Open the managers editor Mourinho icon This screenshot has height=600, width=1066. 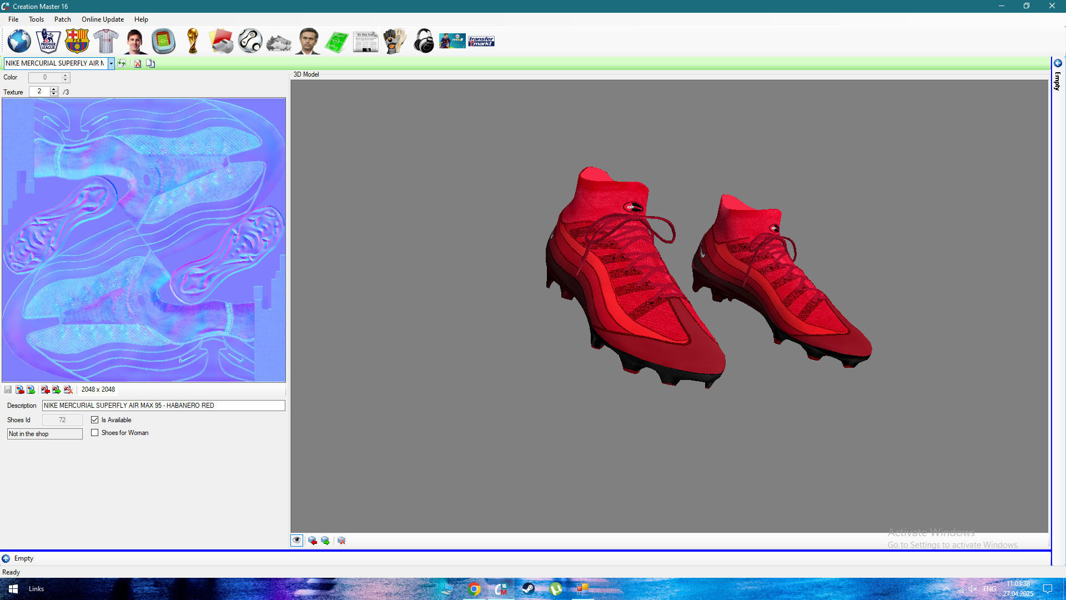click(x=308, y=41)
